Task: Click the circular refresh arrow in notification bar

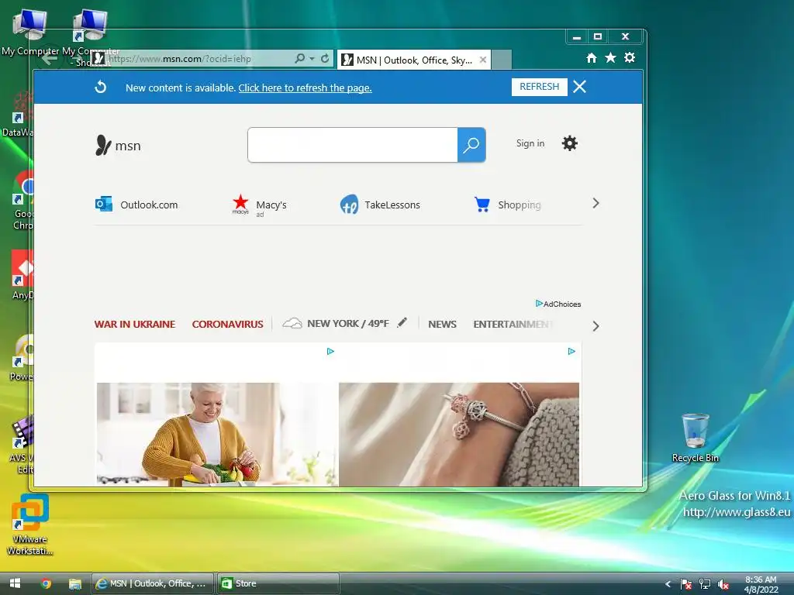Action: click(101, 87)
